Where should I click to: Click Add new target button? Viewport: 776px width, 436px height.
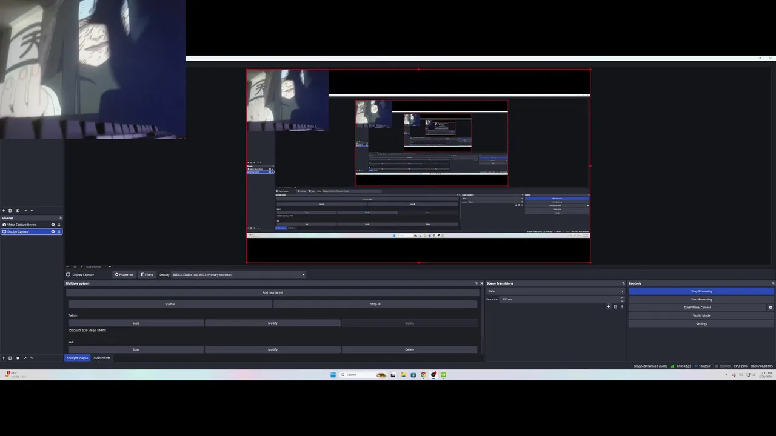coord(273,292)
